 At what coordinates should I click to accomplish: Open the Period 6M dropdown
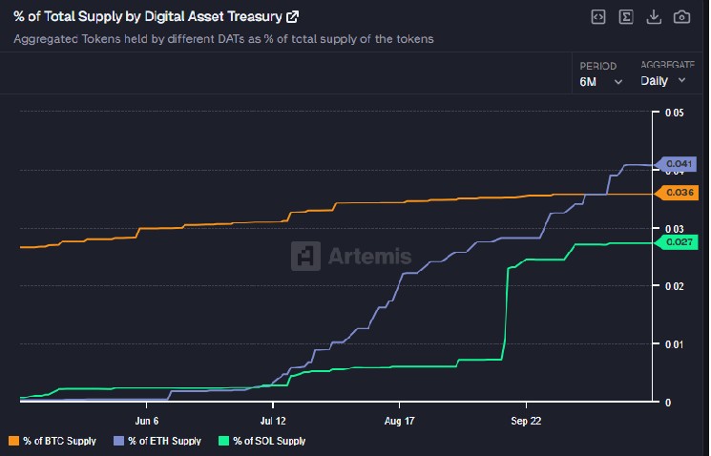pos(600,81)
